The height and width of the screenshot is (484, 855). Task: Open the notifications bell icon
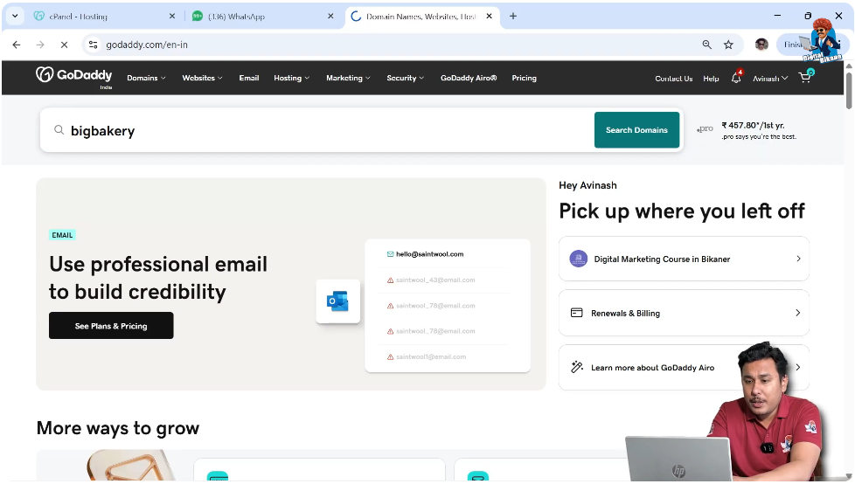(x=736, y=78)
